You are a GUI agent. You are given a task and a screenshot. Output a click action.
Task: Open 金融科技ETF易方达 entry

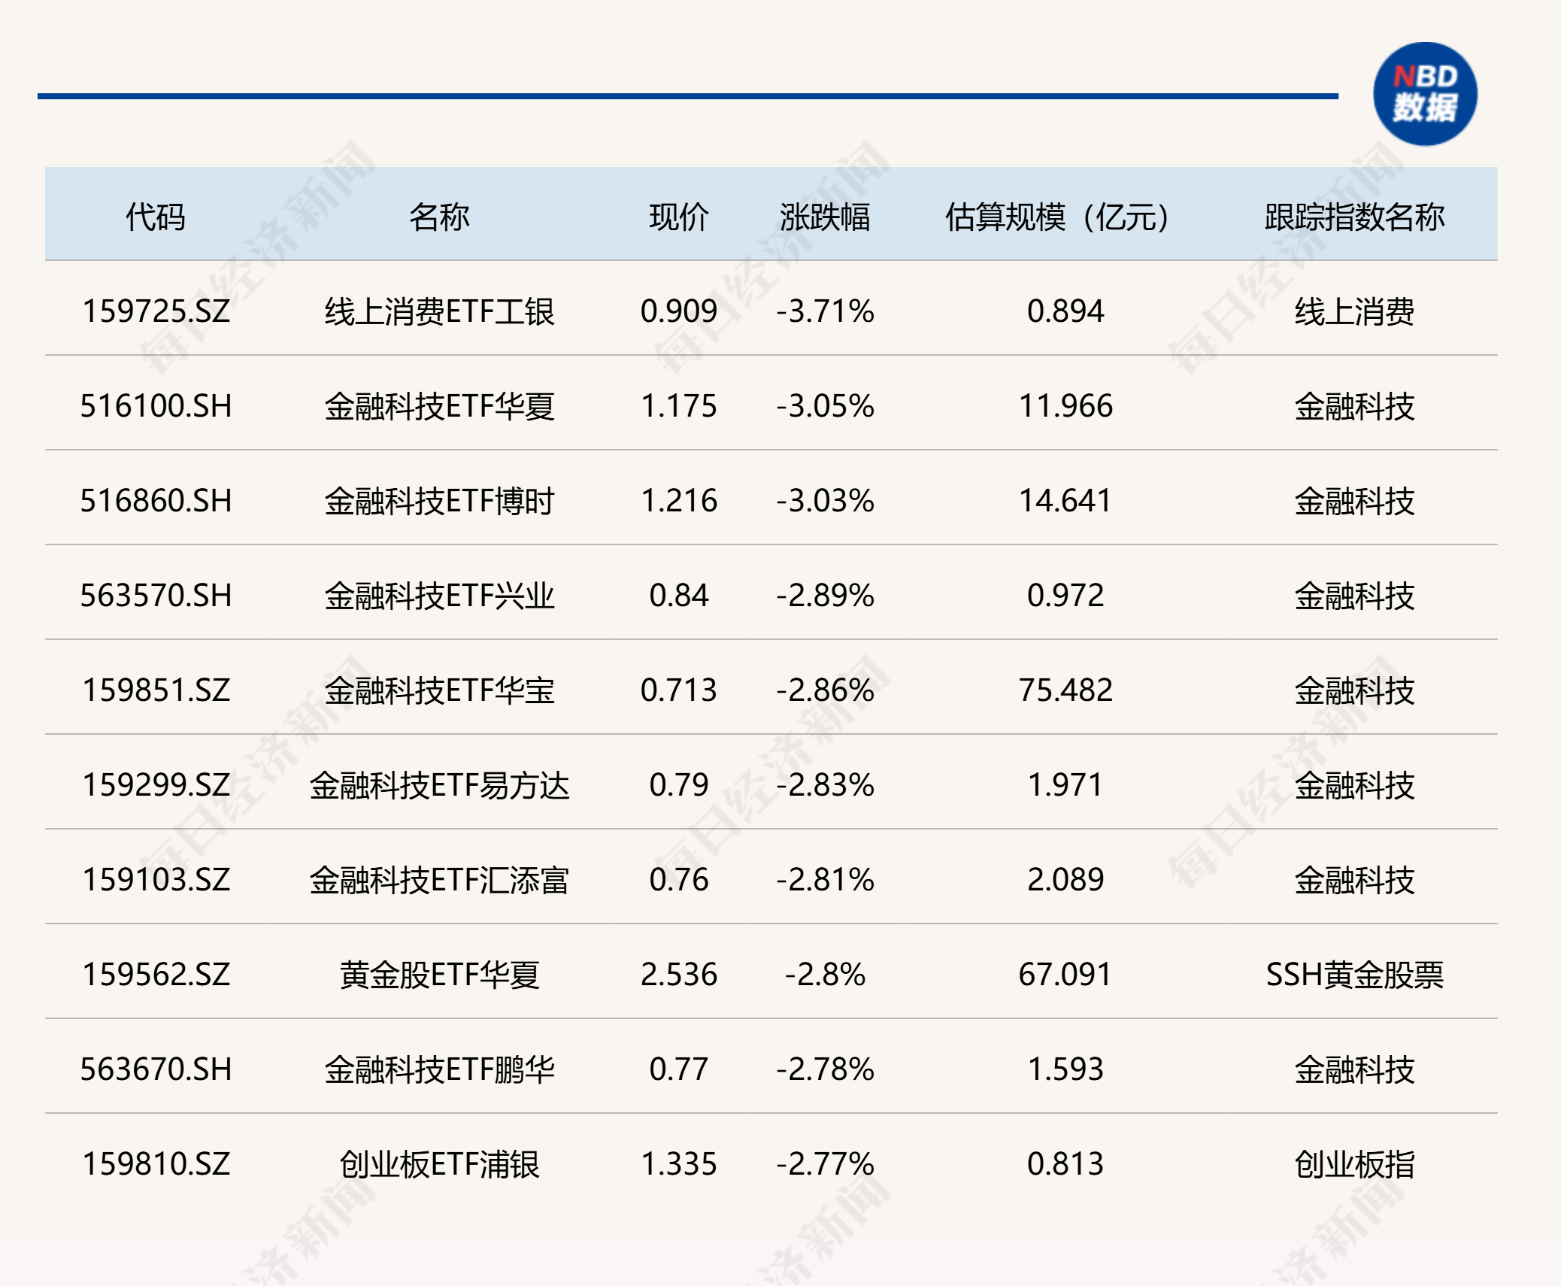click(439, 785)
